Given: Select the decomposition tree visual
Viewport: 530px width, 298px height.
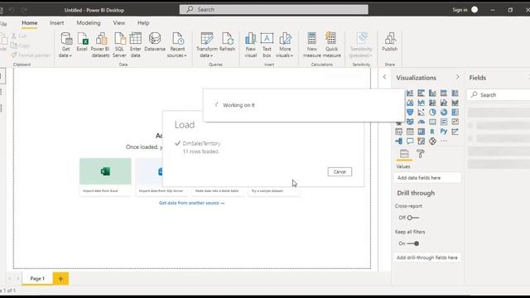Looking at the screenshot, I should coord(398,141).
